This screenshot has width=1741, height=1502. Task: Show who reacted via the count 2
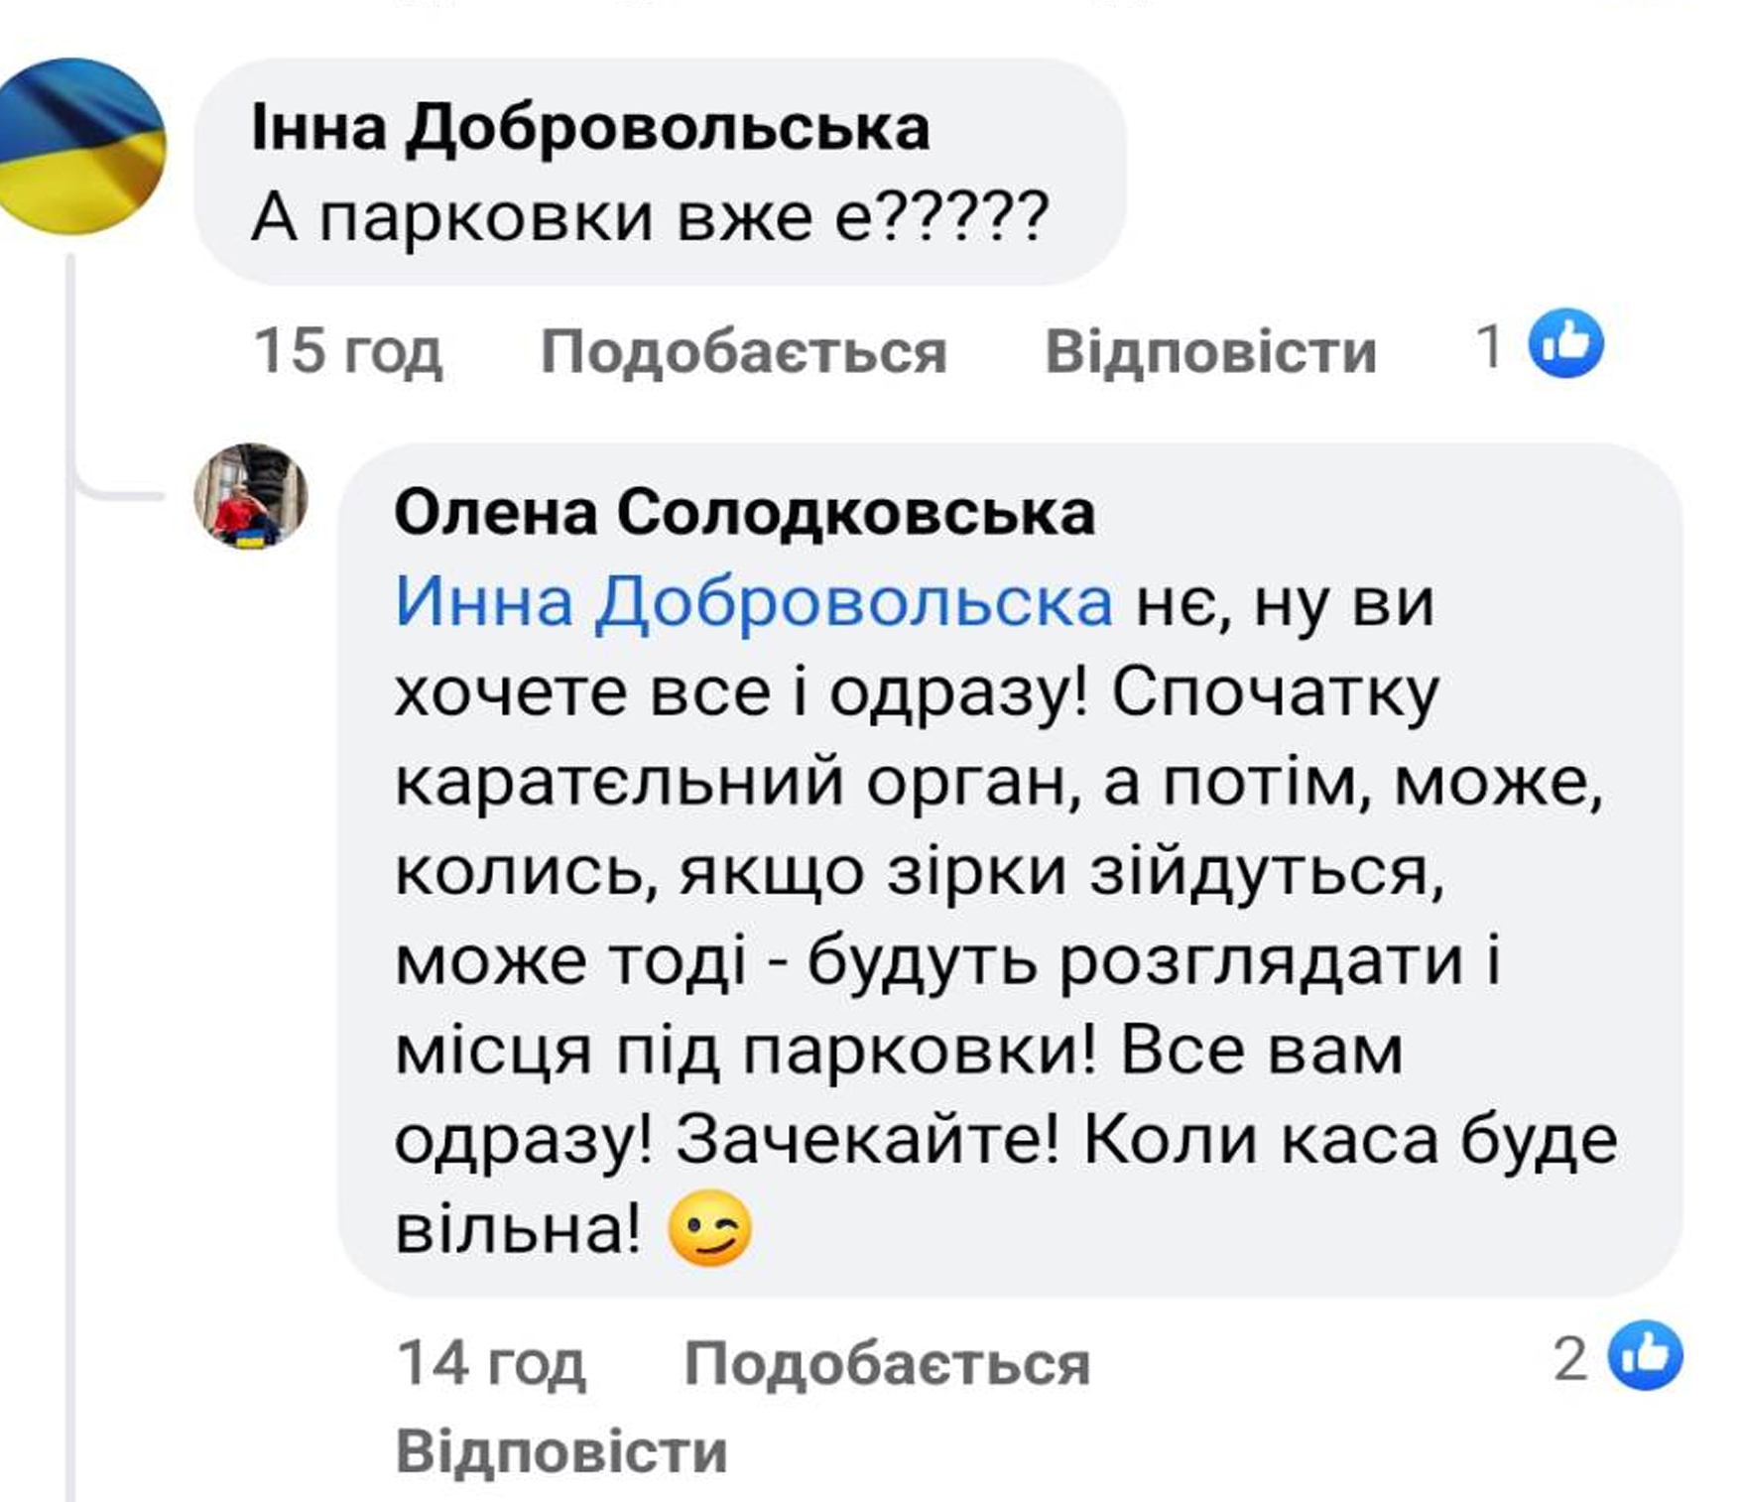click(1570, 1357)
